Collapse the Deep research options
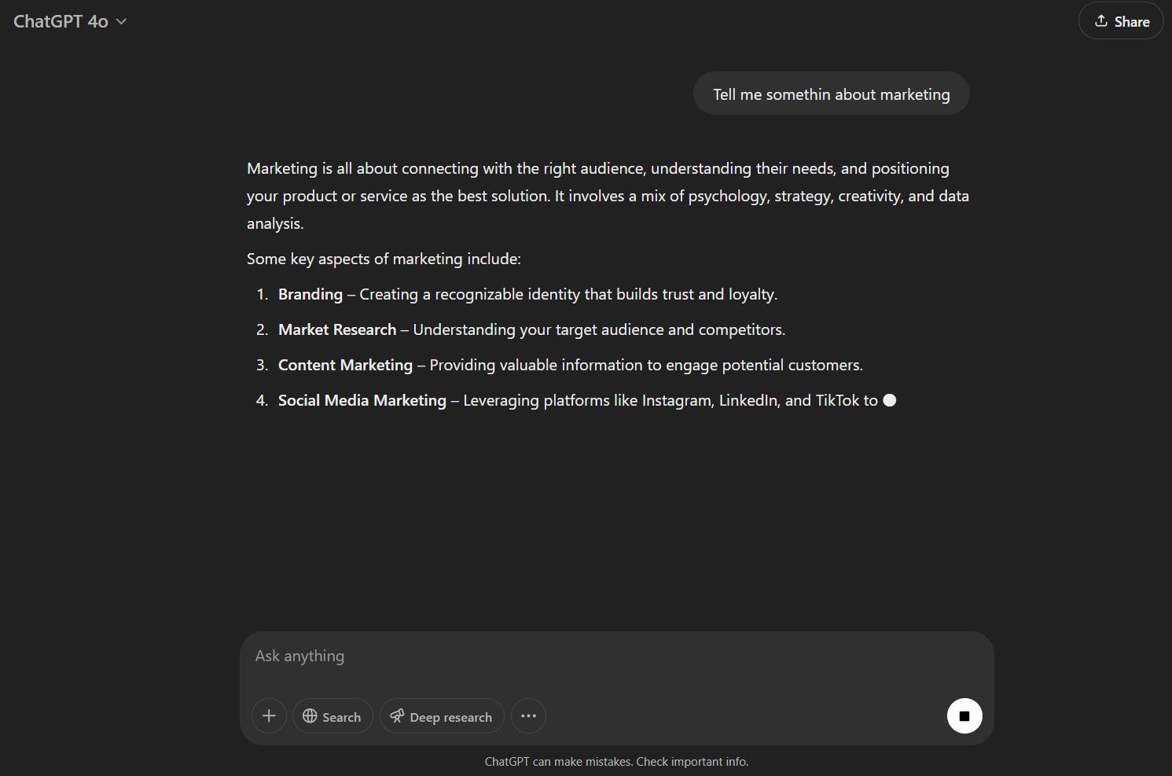The image size is (1172, 776). [442, 715]
